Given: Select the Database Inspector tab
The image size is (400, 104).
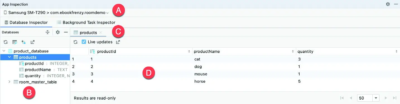Looking at the screenshot, I should (26, 22).
